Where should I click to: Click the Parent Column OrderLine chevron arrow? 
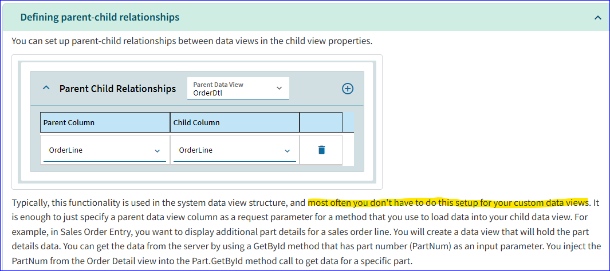pos(157,150)
